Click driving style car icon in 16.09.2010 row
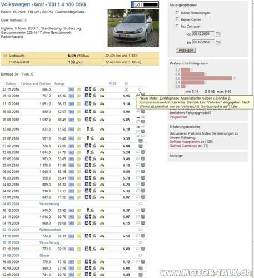254x278 pixels. (x=102, y=112)
